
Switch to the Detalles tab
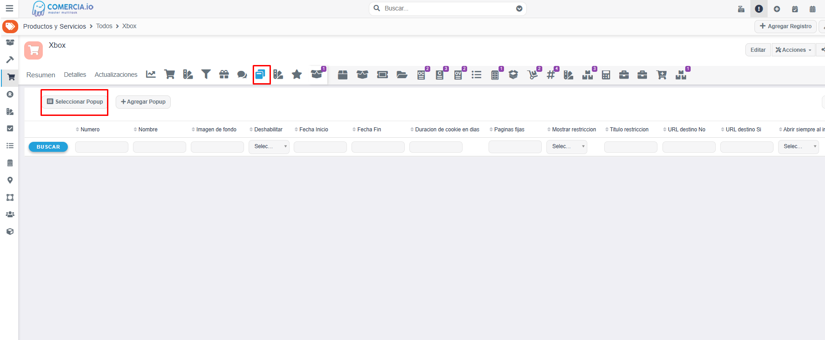[75, 75]
